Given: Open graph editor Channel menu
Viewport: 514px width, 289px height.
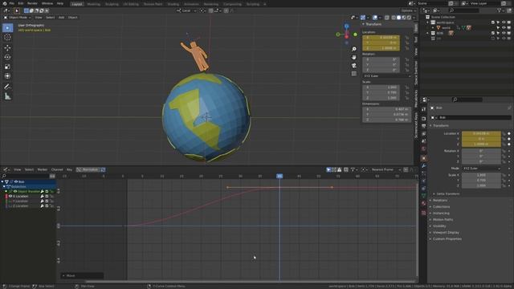Looking at the screenshot, I should [57, 169].
